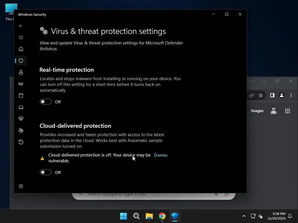The image size is (298, 223).
Task: Show hidden system tray icons
Action: 244,216
